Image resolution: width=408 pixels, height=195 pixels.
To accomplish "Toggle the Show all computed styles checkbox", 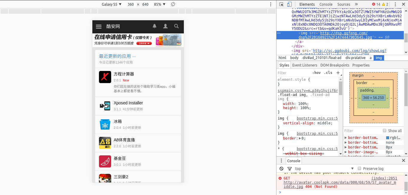I will coord(385,131).
